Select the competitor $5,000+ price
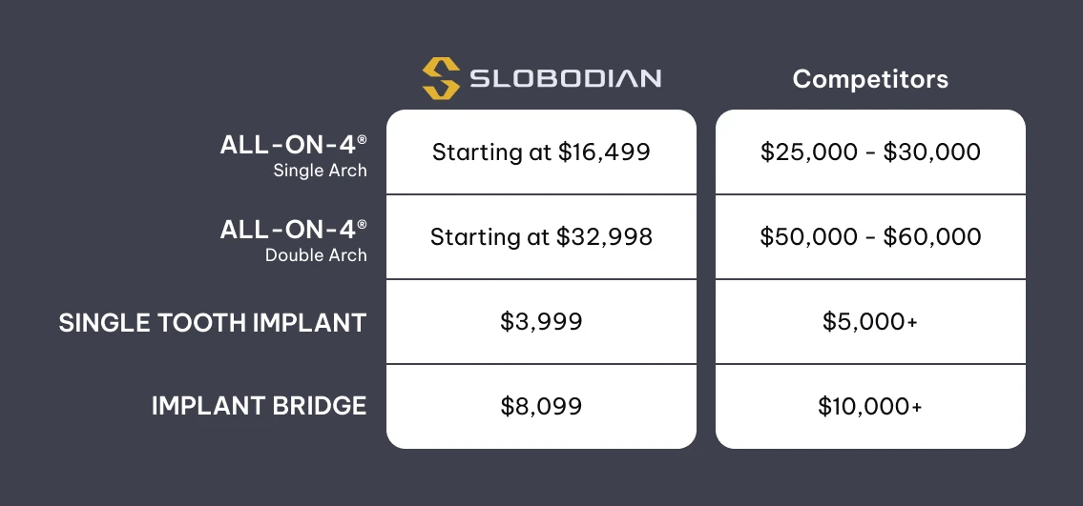 (x=870, y=322)
